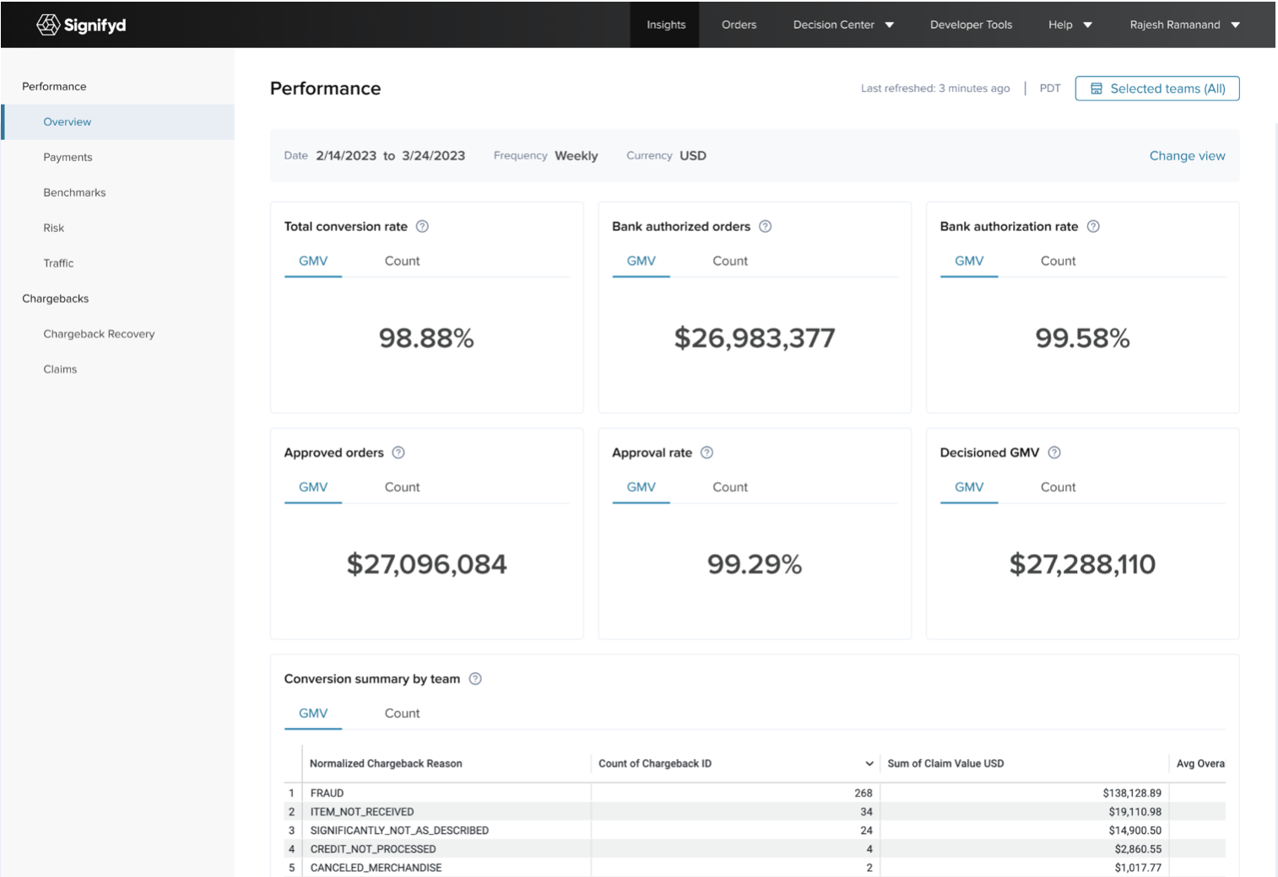The image size is (1278, 877).
Task: Select GMV tab in Approval rate
Action: pos(641,487)
